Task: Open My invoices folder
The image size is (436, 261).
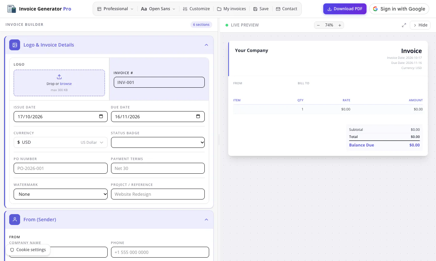Action: 232,9
